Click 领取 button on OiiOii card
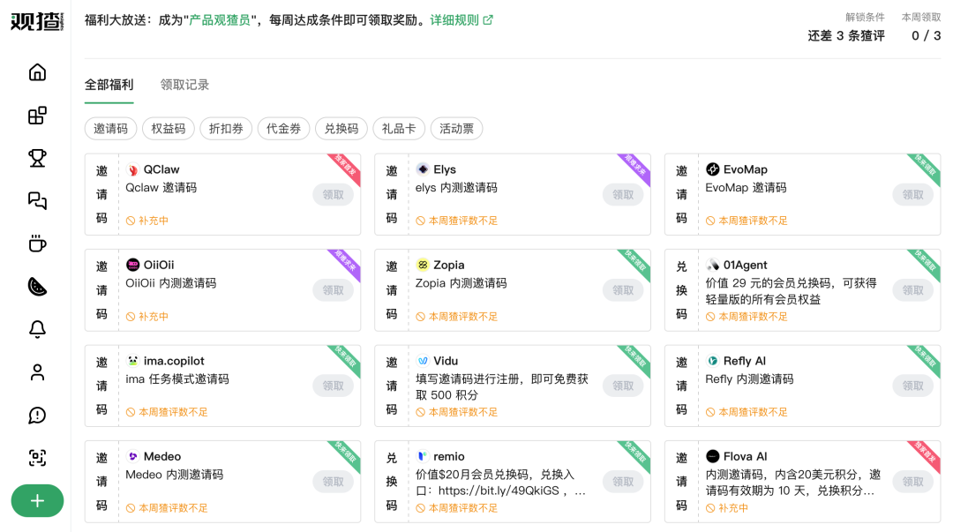 (333, 290)
